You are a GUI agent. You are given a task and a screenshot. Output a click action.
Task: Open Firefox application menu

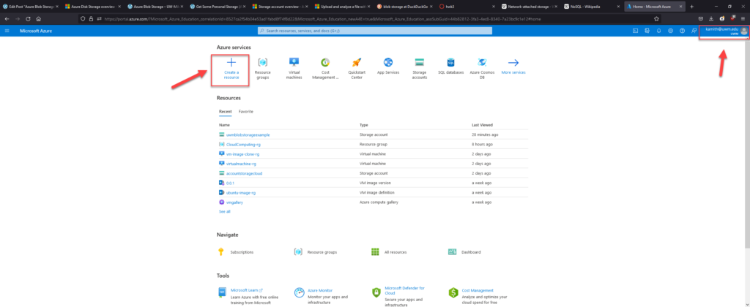(x=743, y=18)
